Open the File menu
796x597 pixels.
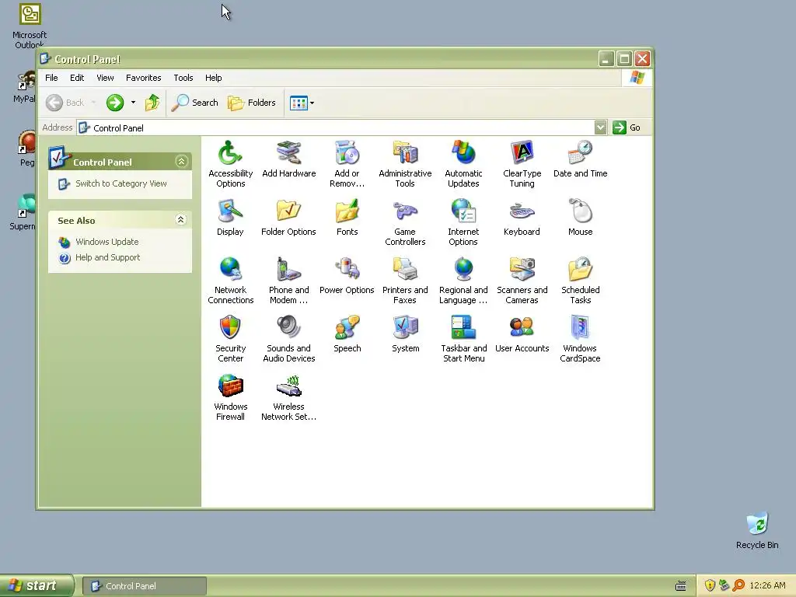click(x=51, y=78)
